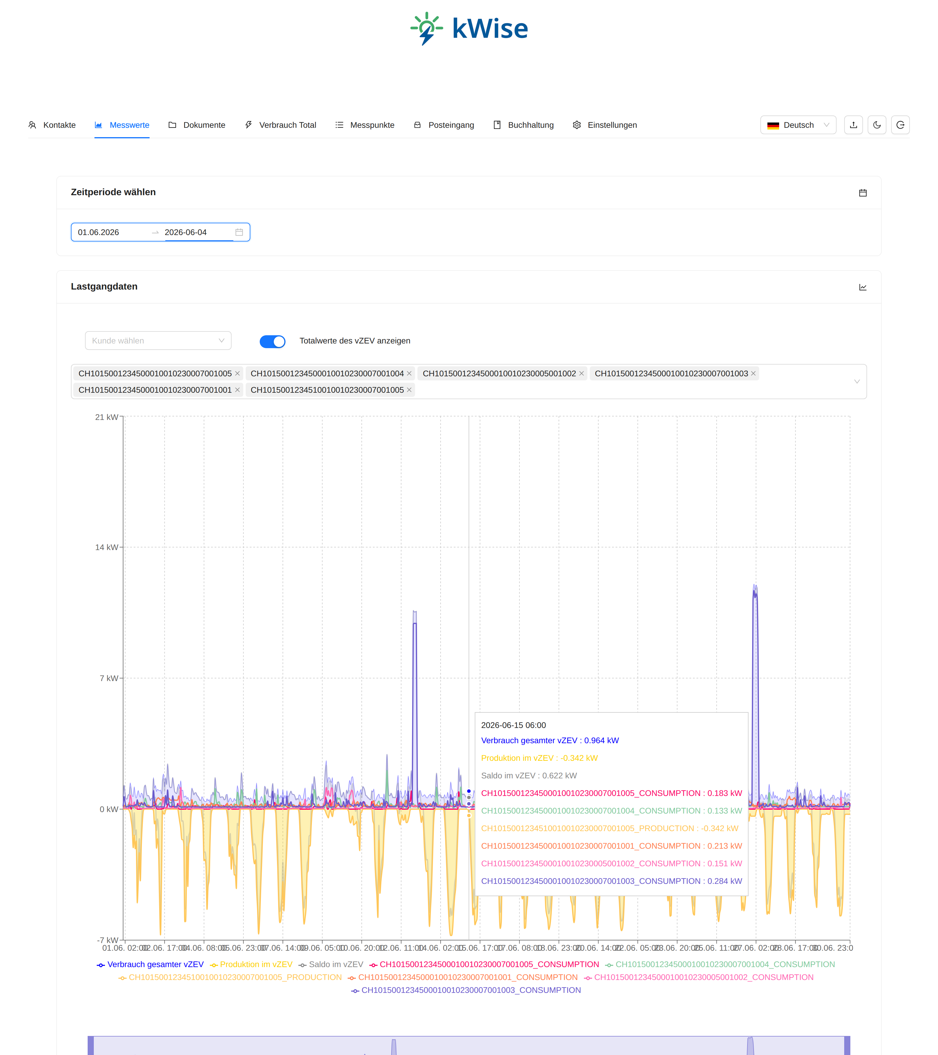The width and height of the screenshot is (938, 1055).
Task: Remove tag CH1015001234500010010230007001005
Action: coord(237,373)
